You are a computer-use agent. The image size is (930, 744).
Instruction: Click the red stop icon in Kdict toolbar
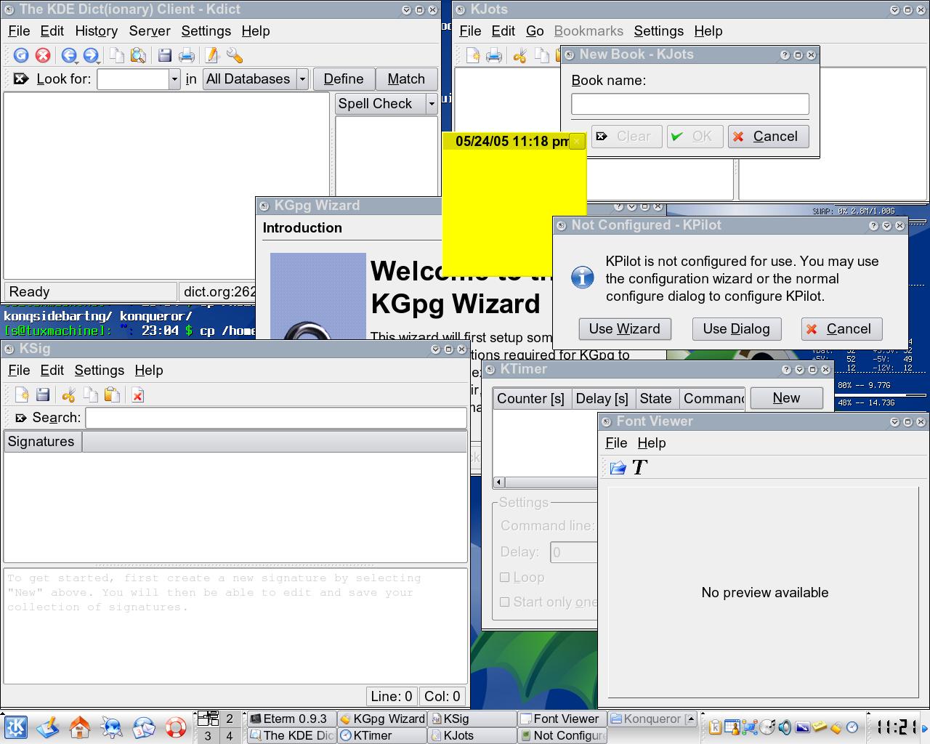click(x=43, y=55)
